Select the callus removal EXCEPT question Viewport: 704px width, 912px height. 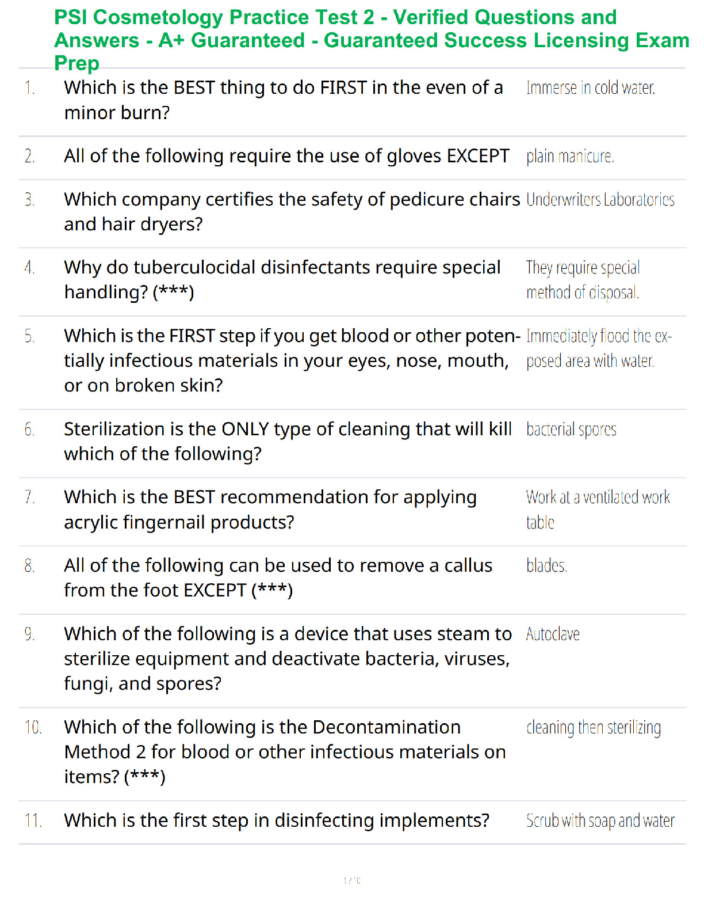click(x=278, y=578)
